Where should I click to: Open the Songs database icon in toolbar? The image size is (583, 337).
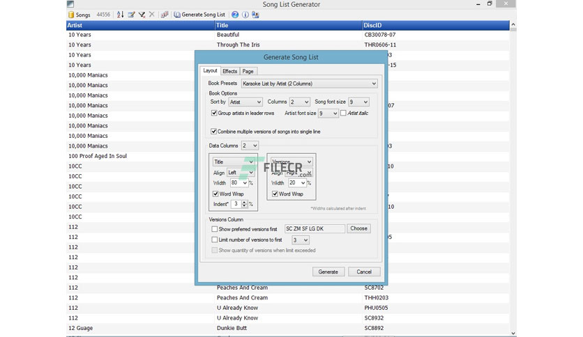tap(71, 15)
